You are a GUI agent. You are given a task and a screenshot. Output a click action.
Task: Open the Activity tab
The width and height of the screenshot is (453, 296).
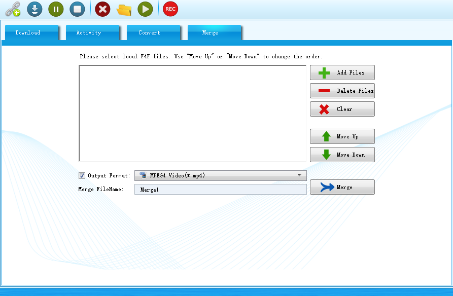click(x=92, y=32)
